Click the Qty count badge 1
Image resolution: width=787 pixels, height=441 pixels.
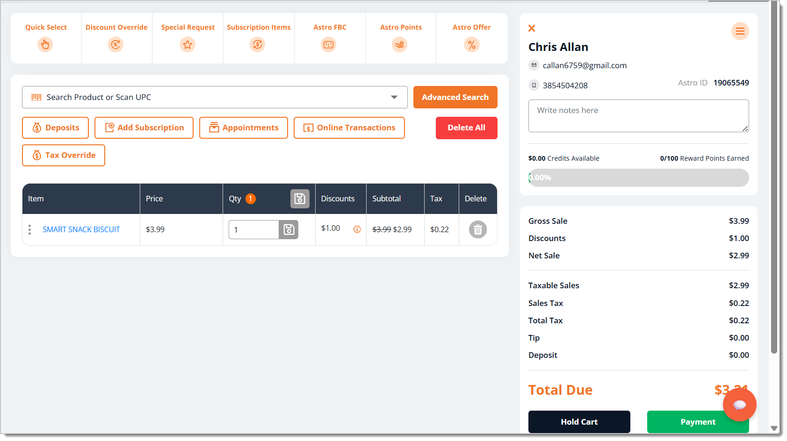pyautogui.click(x=251, y=199)
